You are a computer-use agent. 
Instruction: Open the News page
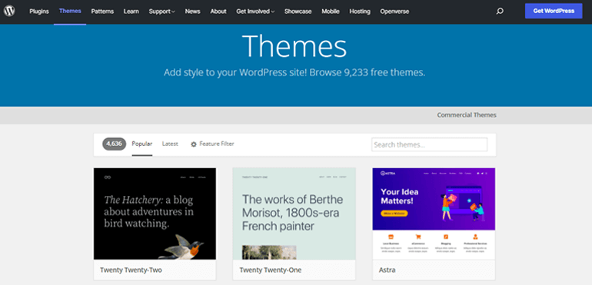click(x=192, y=12)
